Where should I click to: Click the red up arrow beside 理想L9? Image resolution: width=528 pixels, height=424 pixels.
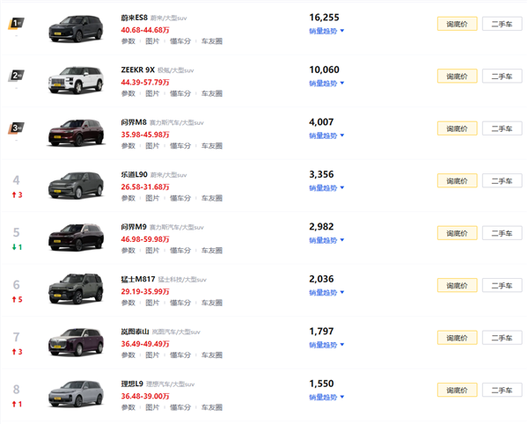pos(13,404)
